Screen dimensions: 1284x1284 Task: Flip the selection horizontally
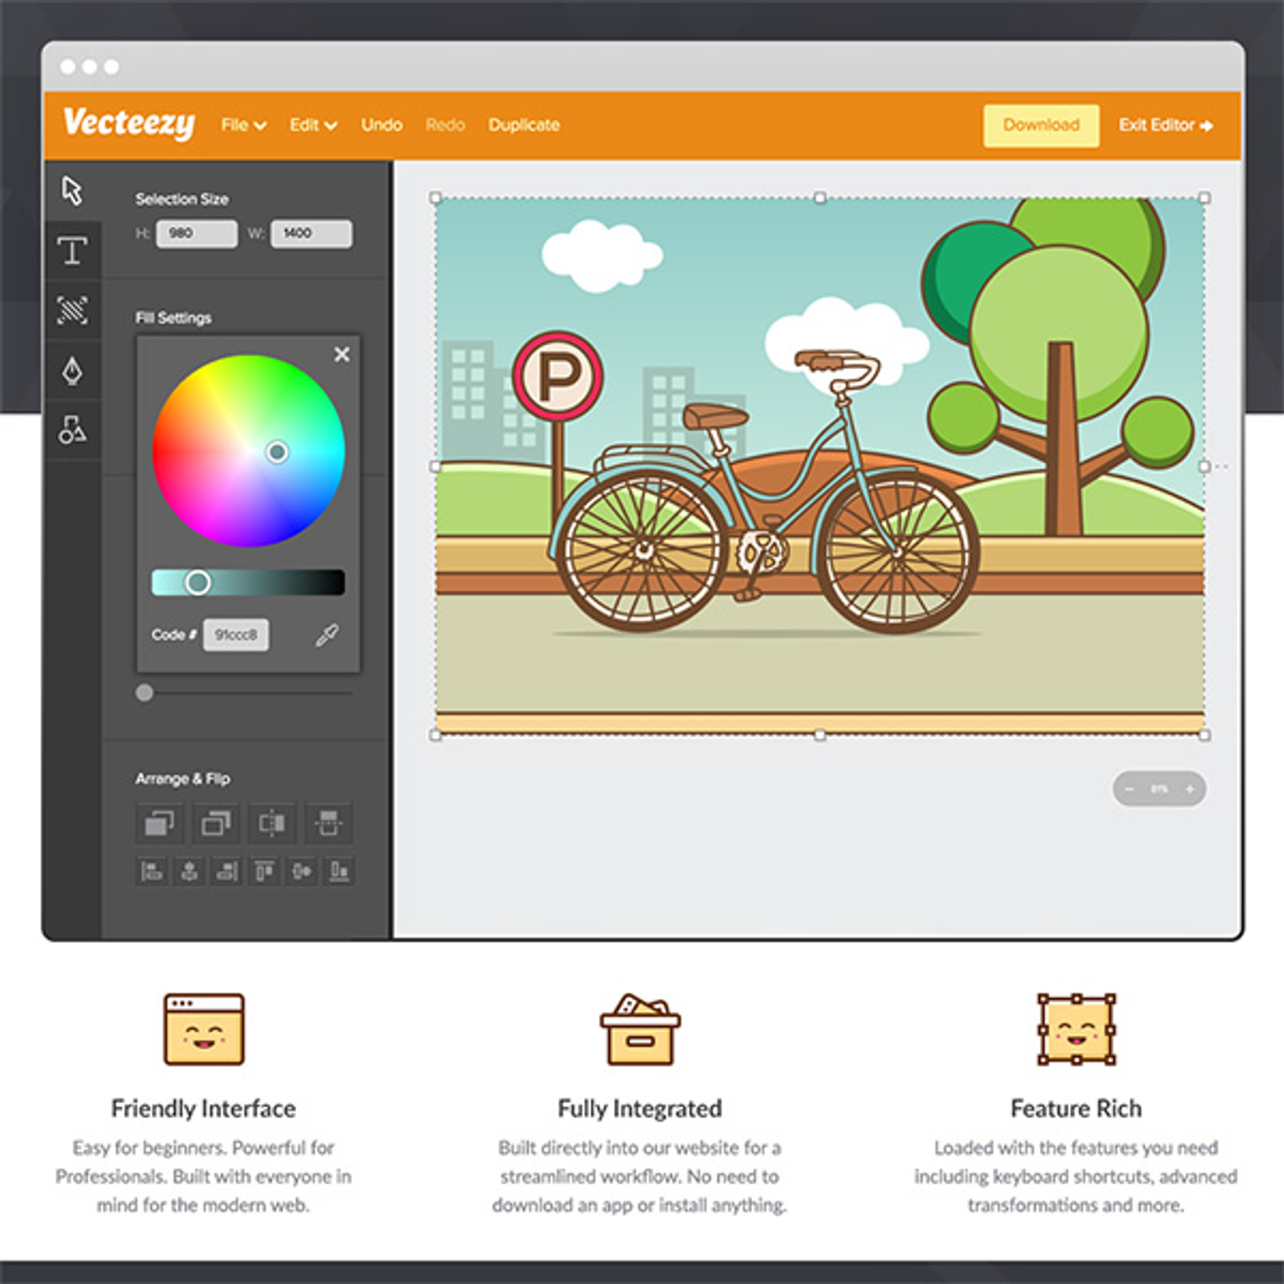(x=272, y=823)
